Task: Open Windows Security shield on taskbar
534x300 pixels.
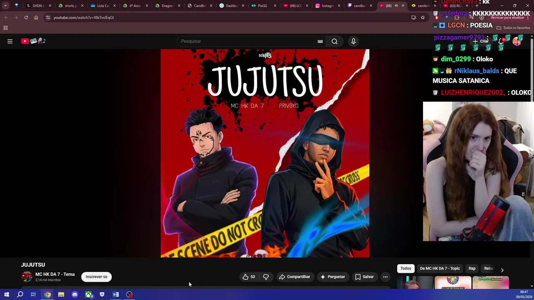Action: (x=102, y=295)
